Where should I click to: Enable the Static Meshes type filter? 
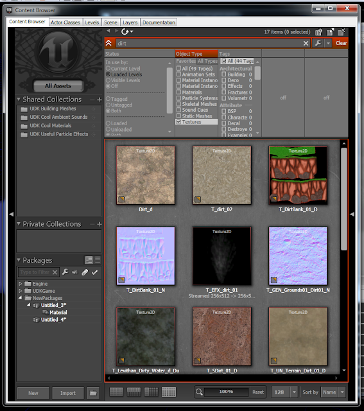click(x=178, y=116)
